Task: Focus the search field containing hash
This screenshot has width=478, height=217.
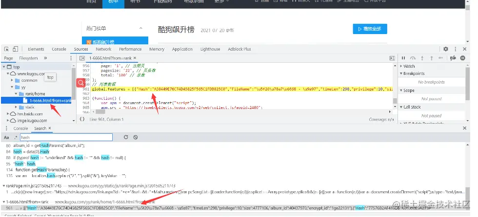Action: [x=66, y=137]
